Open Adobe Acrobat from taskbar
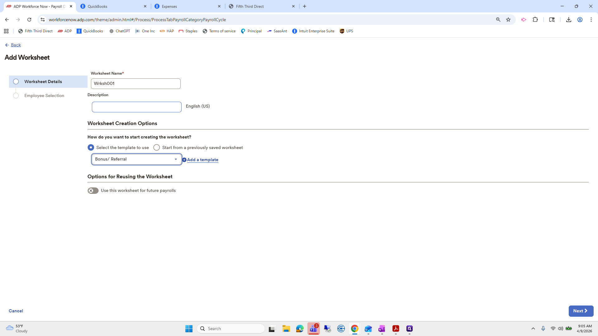 point(396,329)
